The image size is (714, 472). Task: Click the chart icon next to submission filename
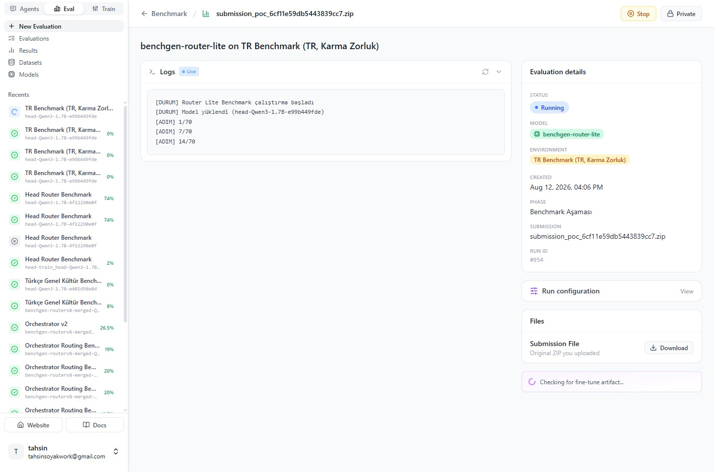206,14
